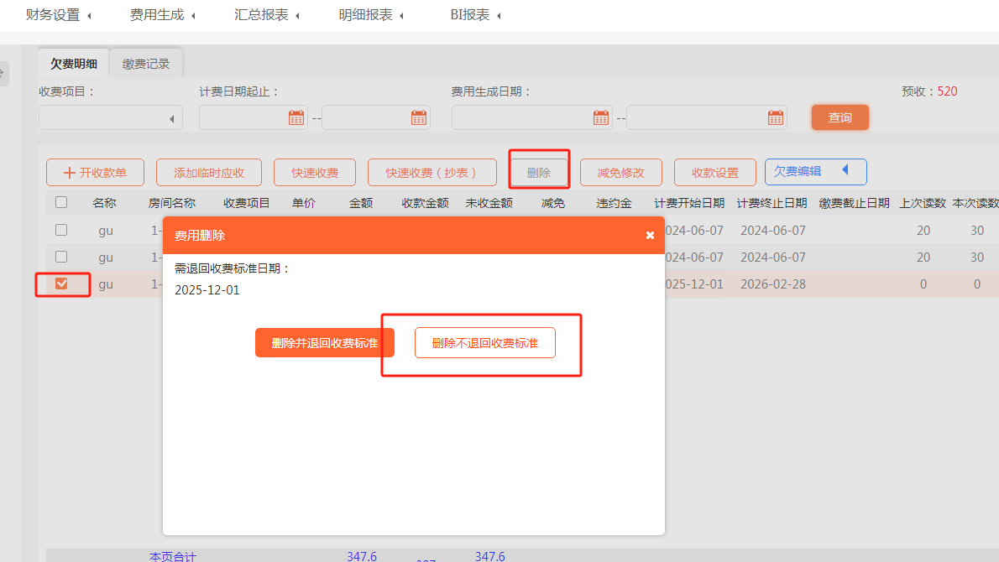Check the first gu row checkbox
999x562 pixels.
(61, 230)
